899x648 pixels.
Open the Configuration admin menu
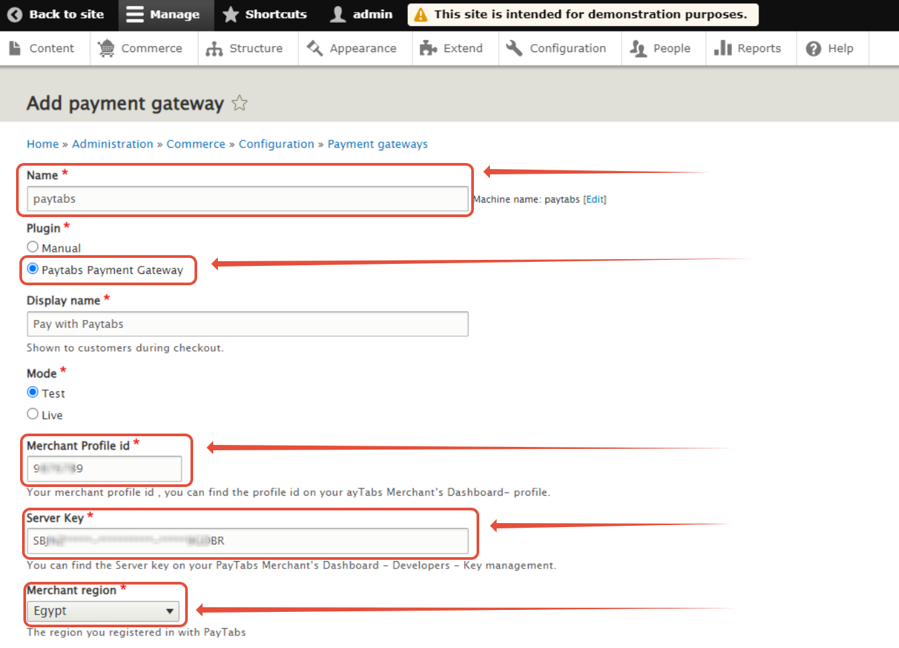click(560, 48)
